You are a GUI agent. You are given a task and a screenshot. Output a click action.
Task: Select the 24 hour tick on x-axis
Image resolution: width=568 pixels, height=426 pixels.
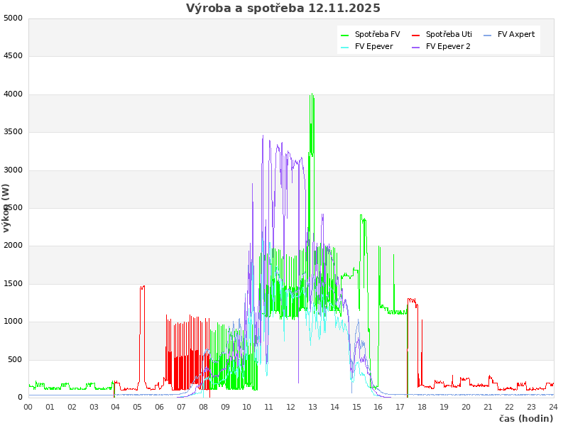553,407
